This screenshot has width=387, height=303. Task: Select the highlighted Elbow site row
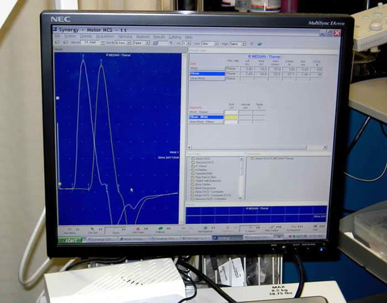(207, 73)
